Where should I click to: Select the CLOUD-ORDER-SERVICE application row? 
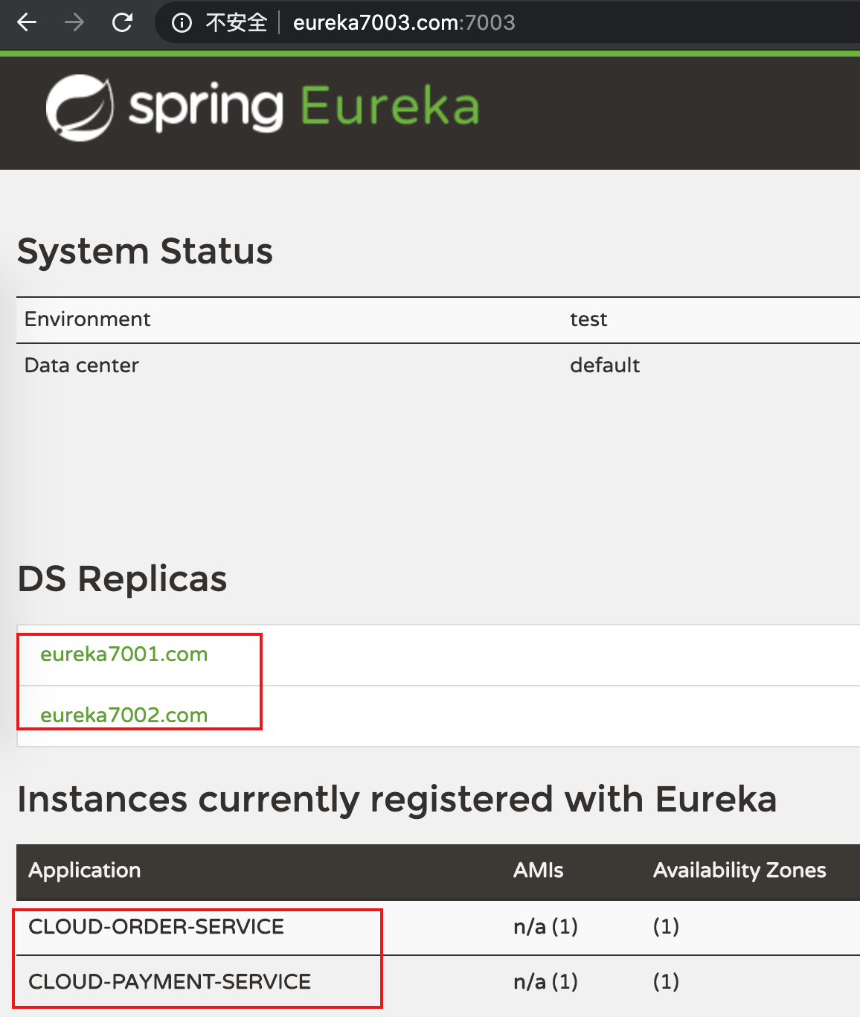pyautogui.click(x=438, y=928)
